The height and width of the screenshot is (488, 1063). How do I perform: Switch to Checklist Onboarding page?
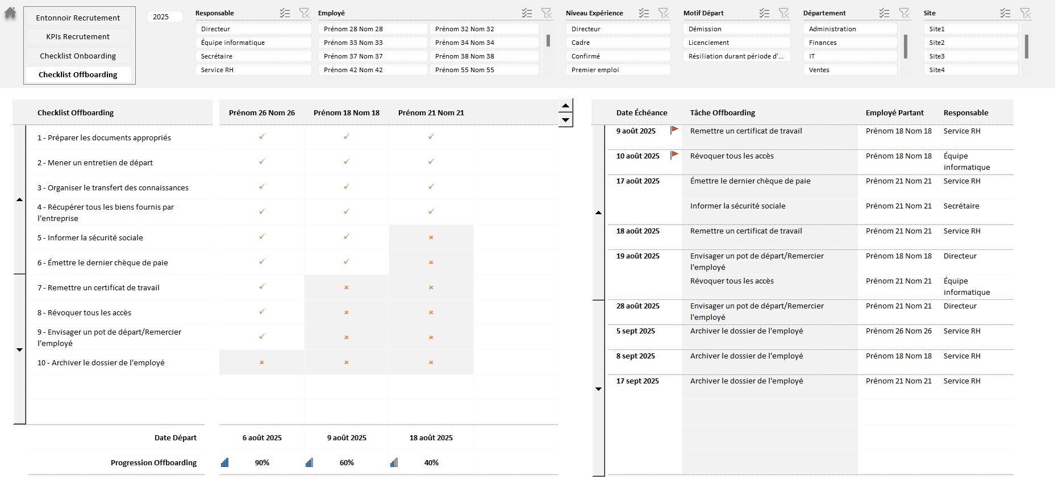tap(78, 56)
